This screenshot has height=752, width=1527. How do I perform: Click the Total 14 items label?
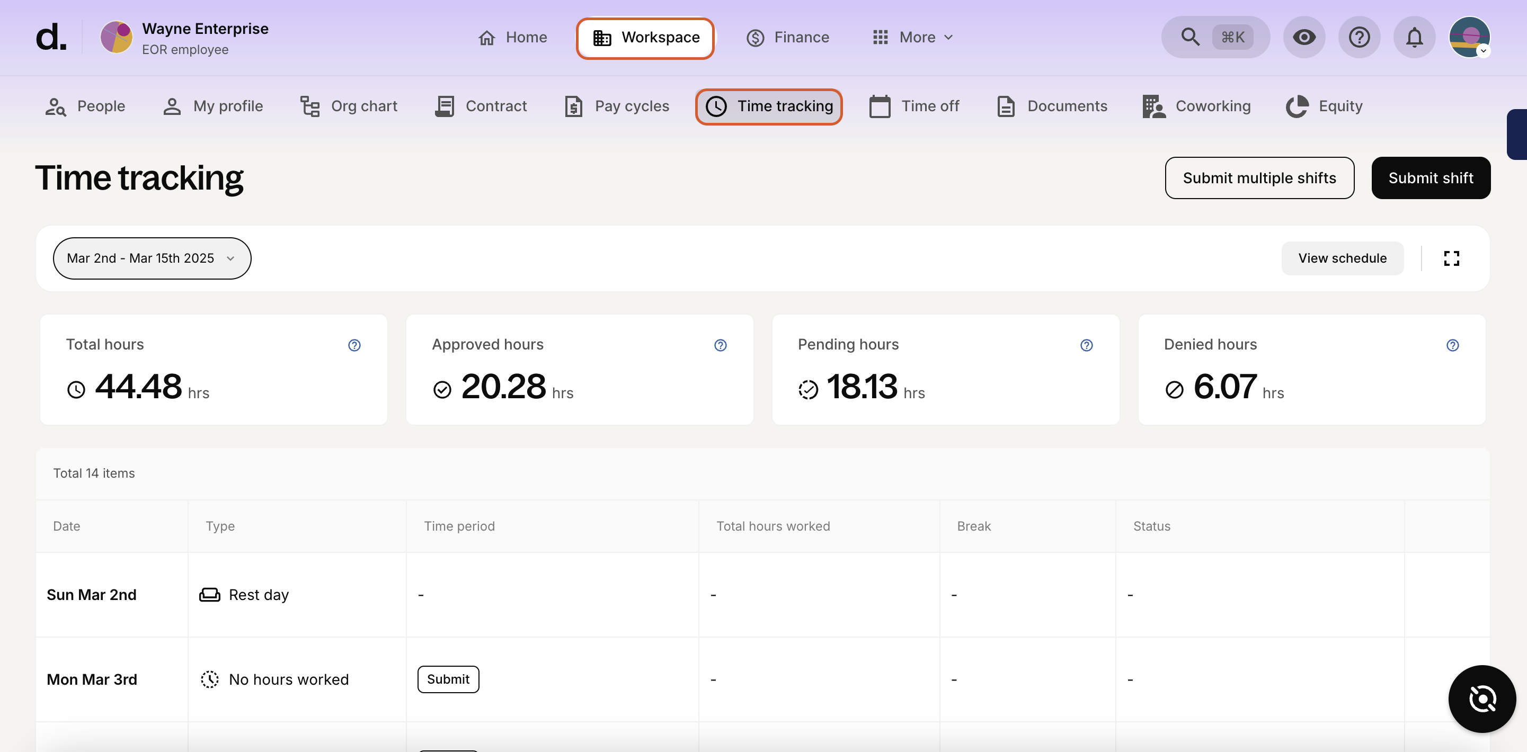click(x=94, y=473)
